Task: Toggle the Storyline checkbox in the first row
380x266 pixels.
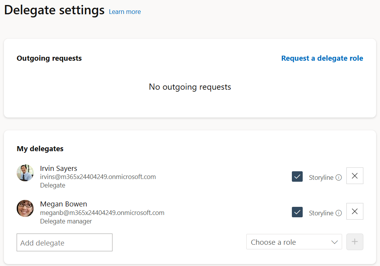Action: pos(297,176)
